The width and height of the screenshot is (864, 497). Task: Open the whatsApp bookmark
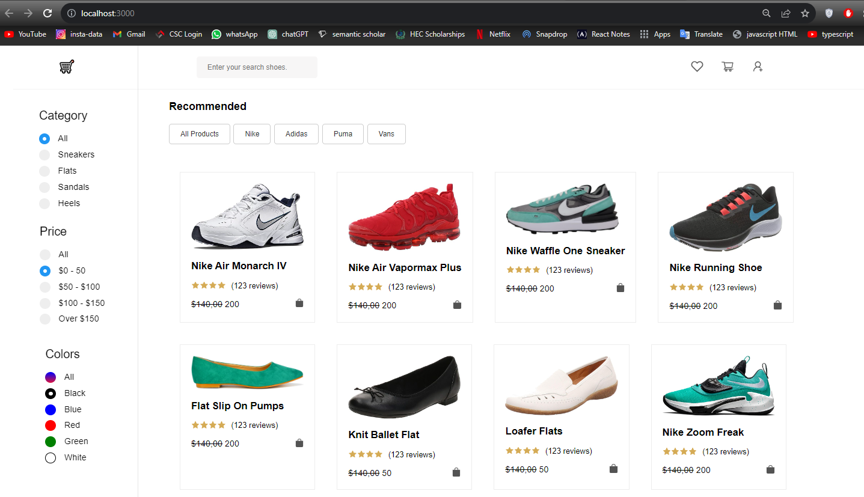pos(234,34)
